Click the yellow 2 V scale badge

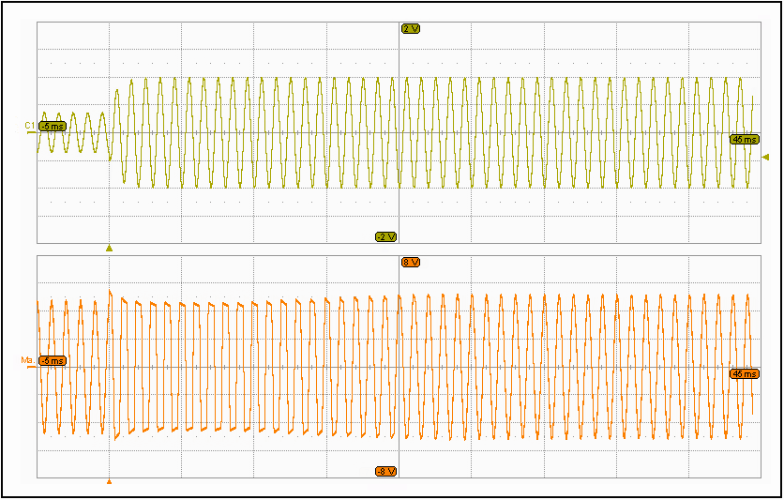pos(411,28)
